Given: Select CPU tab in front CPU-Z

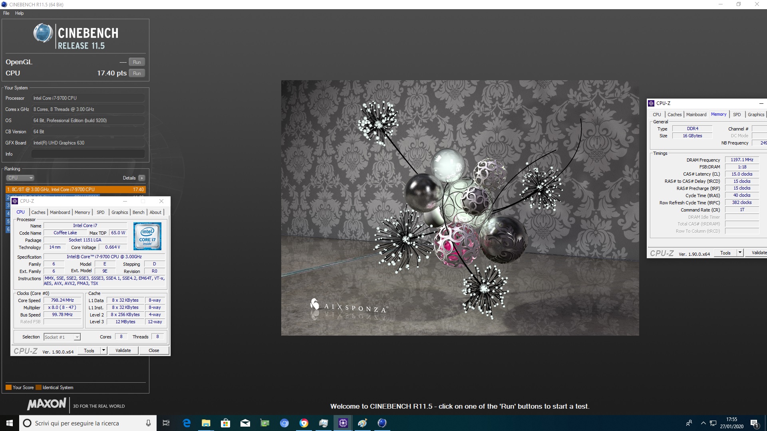Looking at the screenshot, I should [x=21, y=212].
